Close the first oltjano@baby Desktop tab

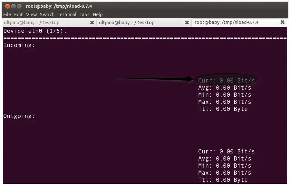tap(92, 23)
